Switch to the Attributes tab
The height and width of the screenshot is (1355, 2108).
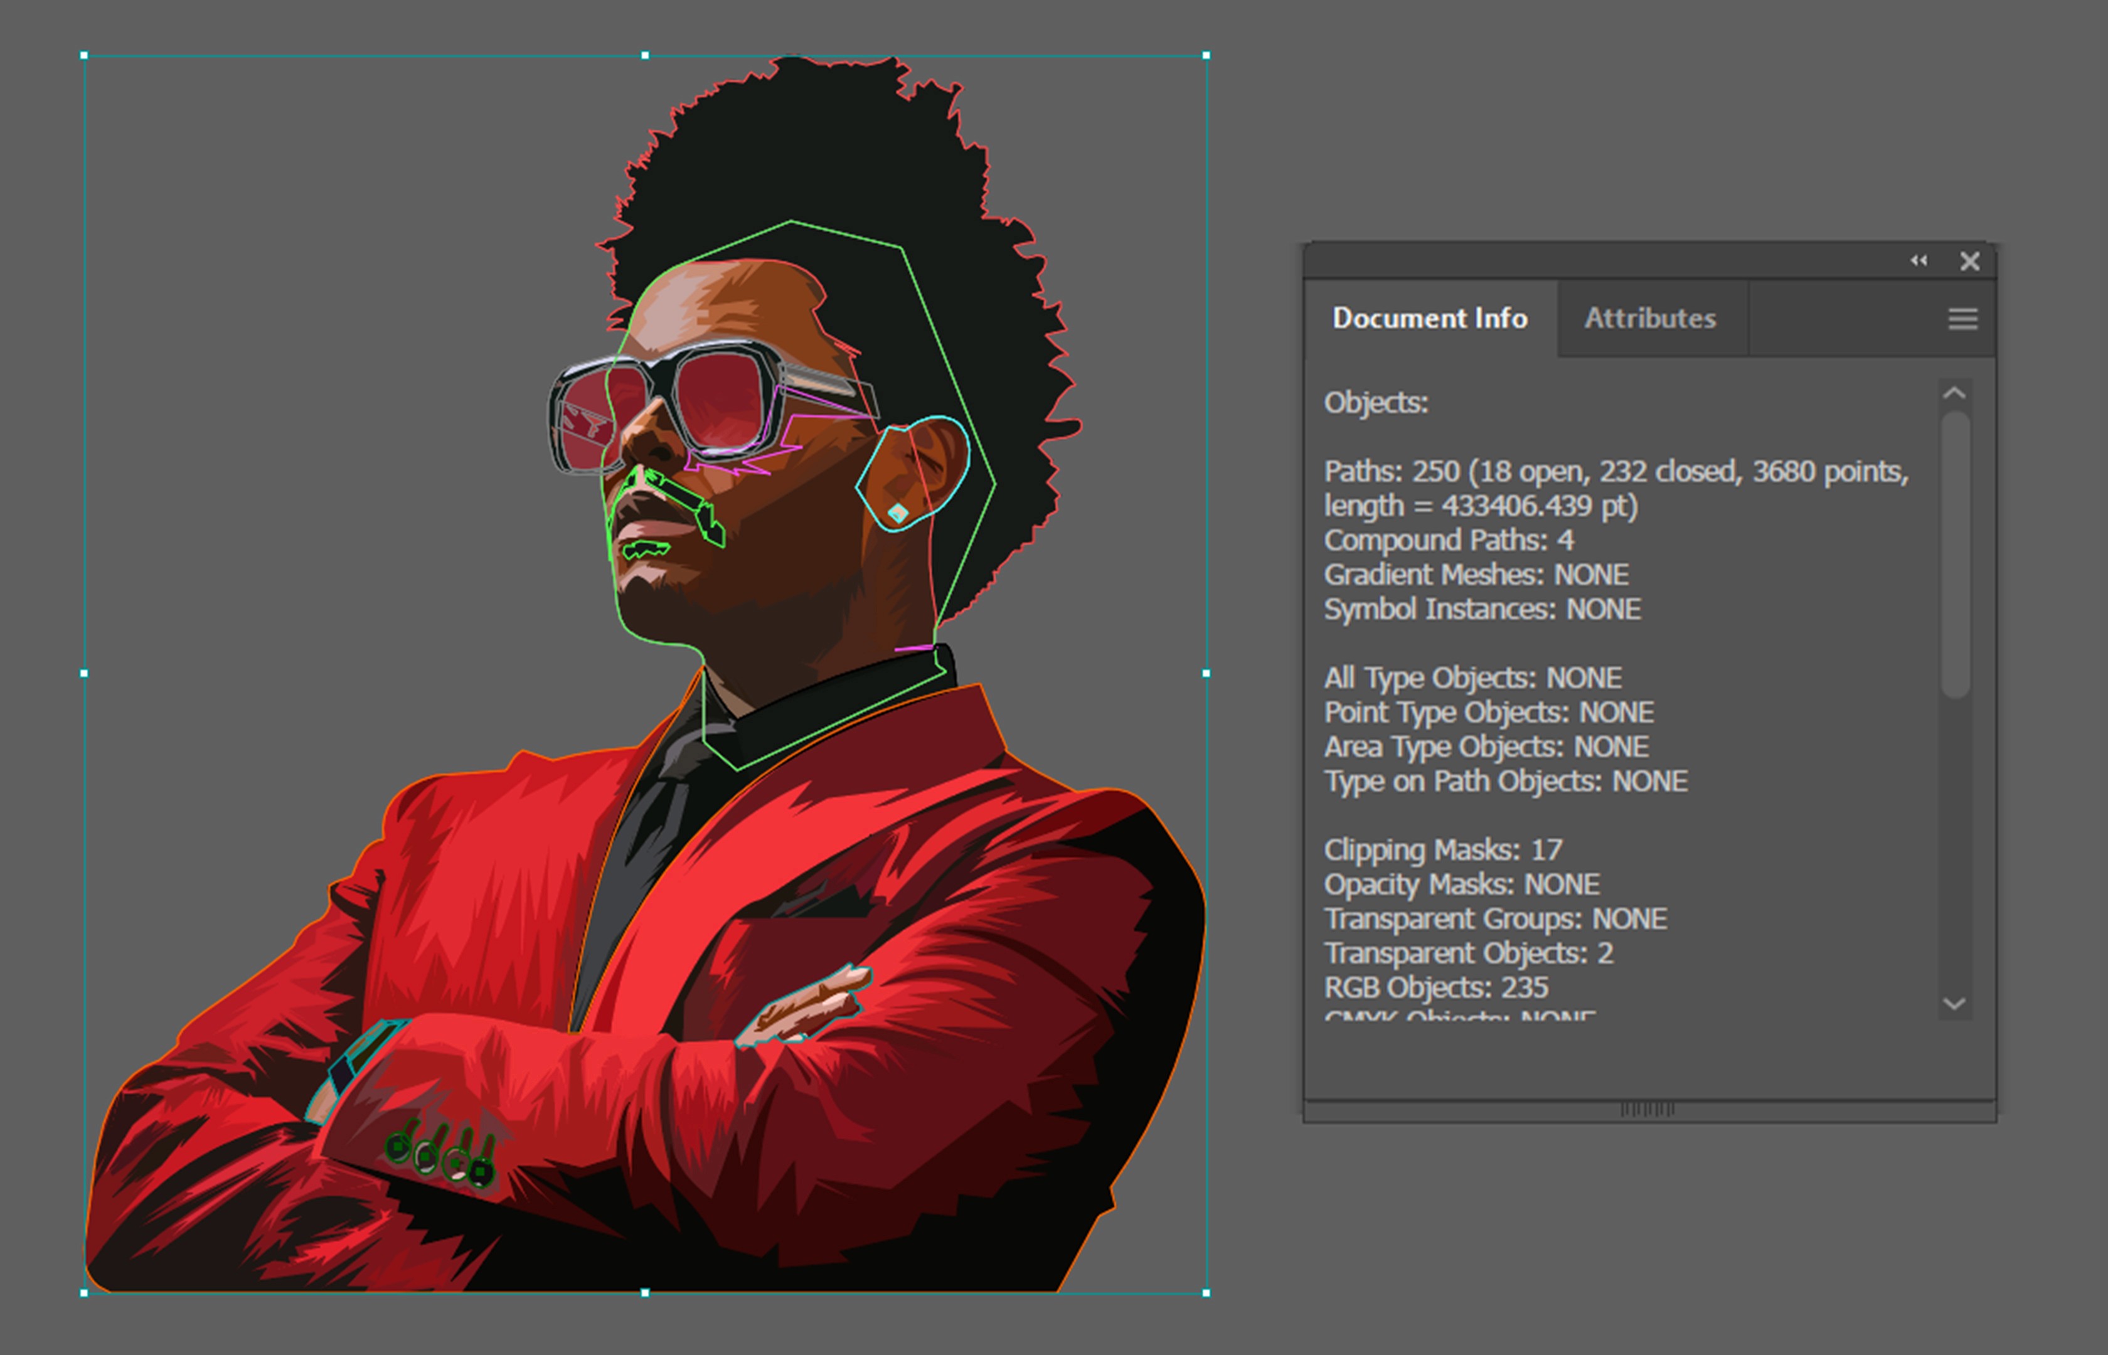(x=1649, y=319)
